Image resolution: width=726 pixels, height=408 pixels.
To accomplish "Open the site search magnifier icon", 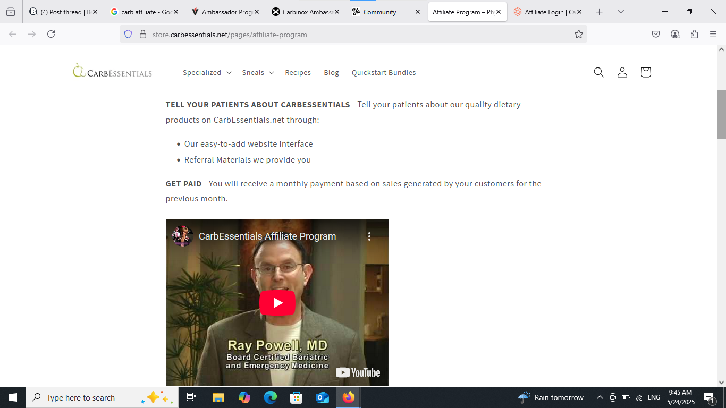I will click(x=599, y=72).
